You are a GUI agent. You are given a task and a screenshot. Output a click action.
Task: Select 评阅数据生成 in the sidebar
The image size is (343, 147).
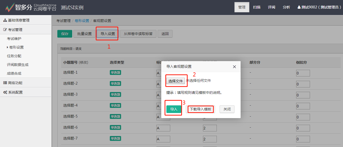coord(18,65)
